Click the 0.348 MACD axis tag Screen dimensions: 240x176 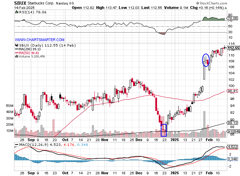click(x=232, y=159)
